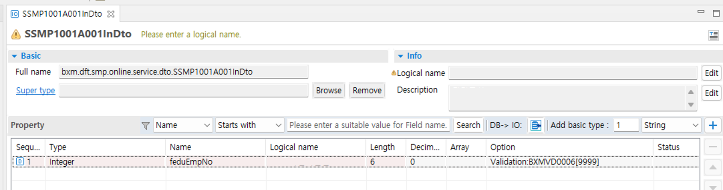The height and width of the screenshot is (190, 723).
Task: Collapse the Info section
Action: coord(400,56)
